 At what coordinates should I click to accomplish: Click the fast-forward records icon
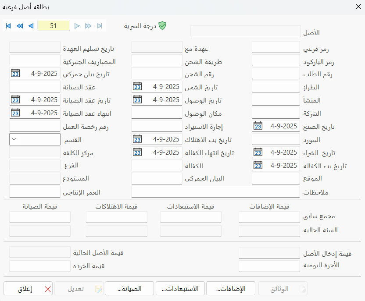pos(88,26)
